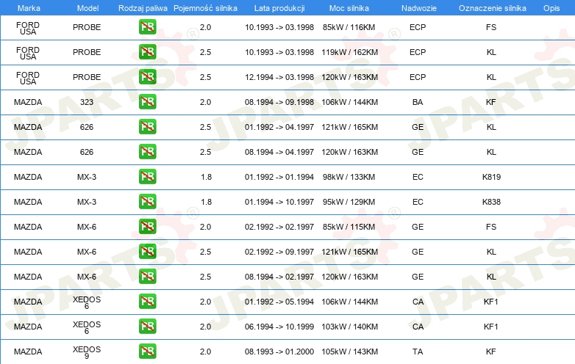Viewport: 575px width, 364px height.
Task: Click the fuel icon in the Xedos 6 103kW row
Action: [147, 327]
